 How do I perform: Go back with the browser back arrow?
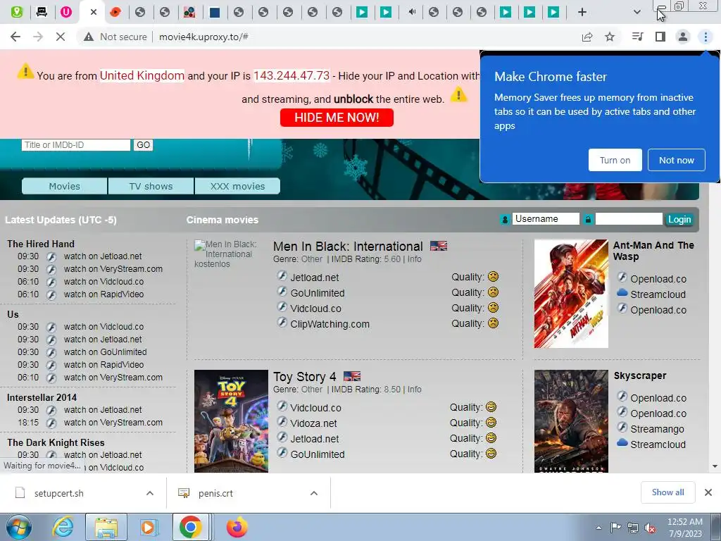click(x=15, y=37)
